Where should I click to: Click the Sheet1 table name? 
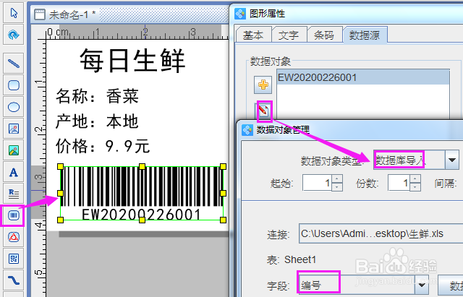[x=300, y=259]
